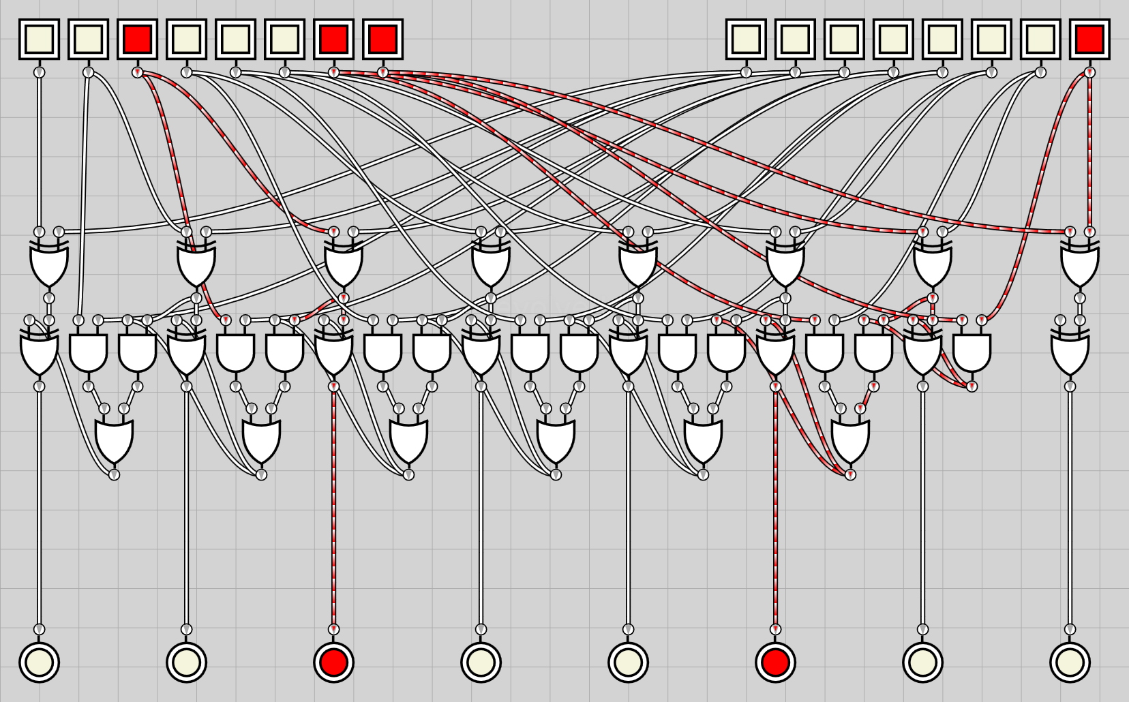Click the leftmost output LED at the bottom
Viewport: 1129px width, 702px height.
pyautogui.click(x=39, y=662)
